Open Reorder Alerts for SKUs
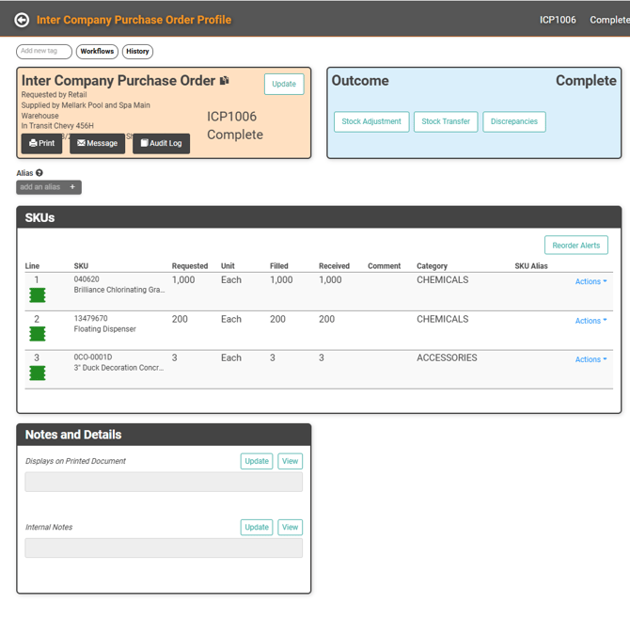The height and width of the screenshot is (619, 630). point(575,246)
